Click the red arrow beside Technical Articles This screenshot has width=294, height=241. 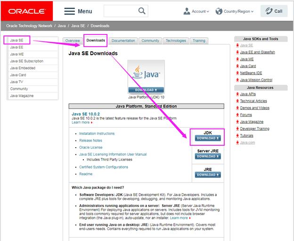(x=237, y=101)
